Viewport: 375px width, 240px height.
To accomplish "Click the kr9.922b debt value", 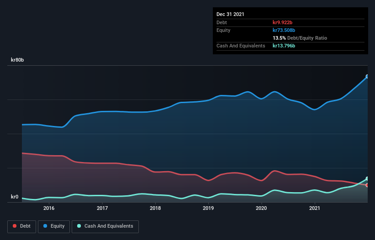I will point(282,22).
